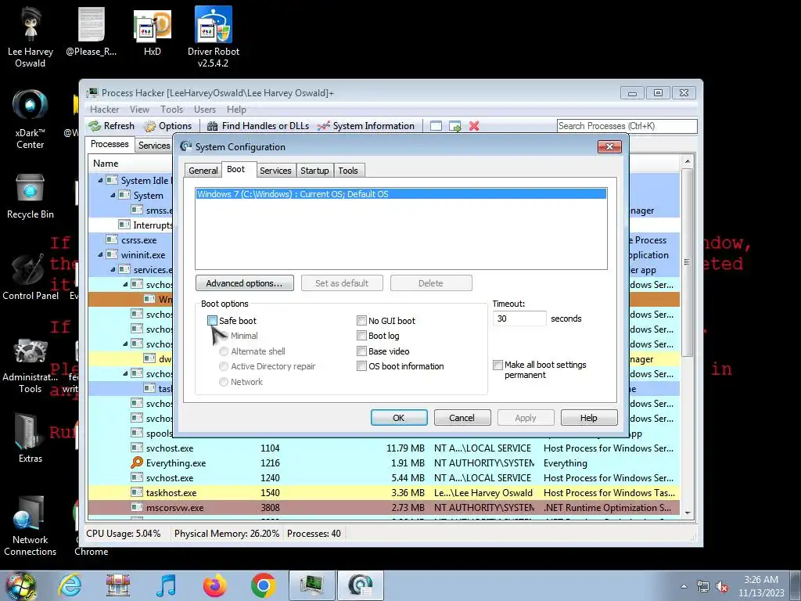Open Lee Harvey Oswald desktop icon
Image resolution: width=801 pixels, height=601 pixels.
tap(31, 37)
